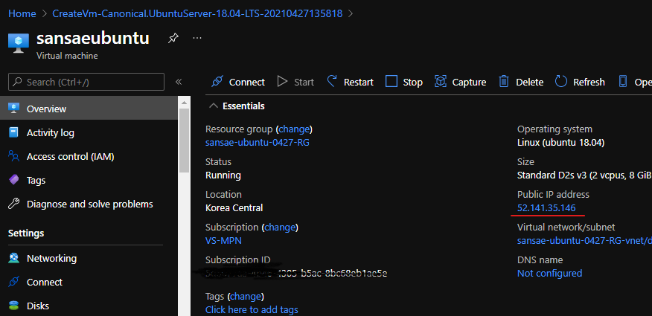652x316 pixels.
Task: Open Access control (IAM)
Action: (70, 156)
